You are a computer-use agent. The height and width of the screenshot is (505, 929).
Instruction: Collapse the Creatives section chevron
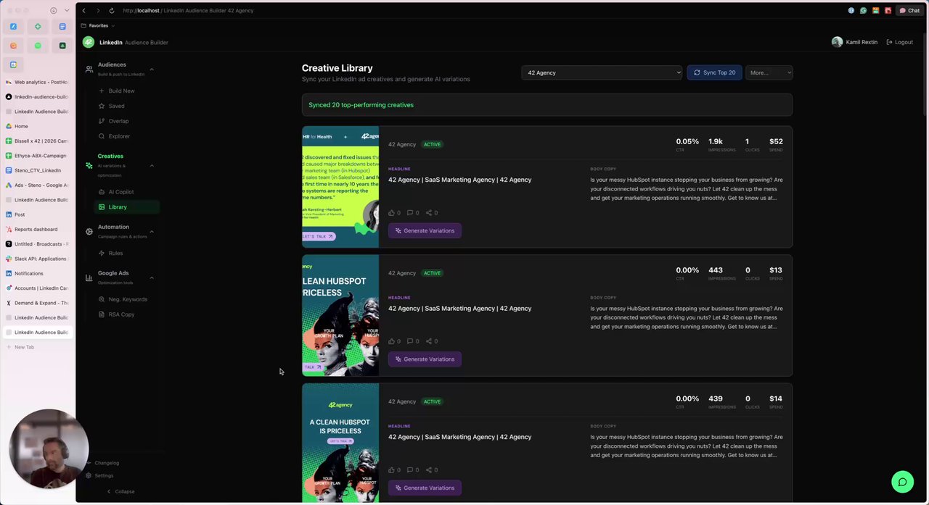[152, 166]
